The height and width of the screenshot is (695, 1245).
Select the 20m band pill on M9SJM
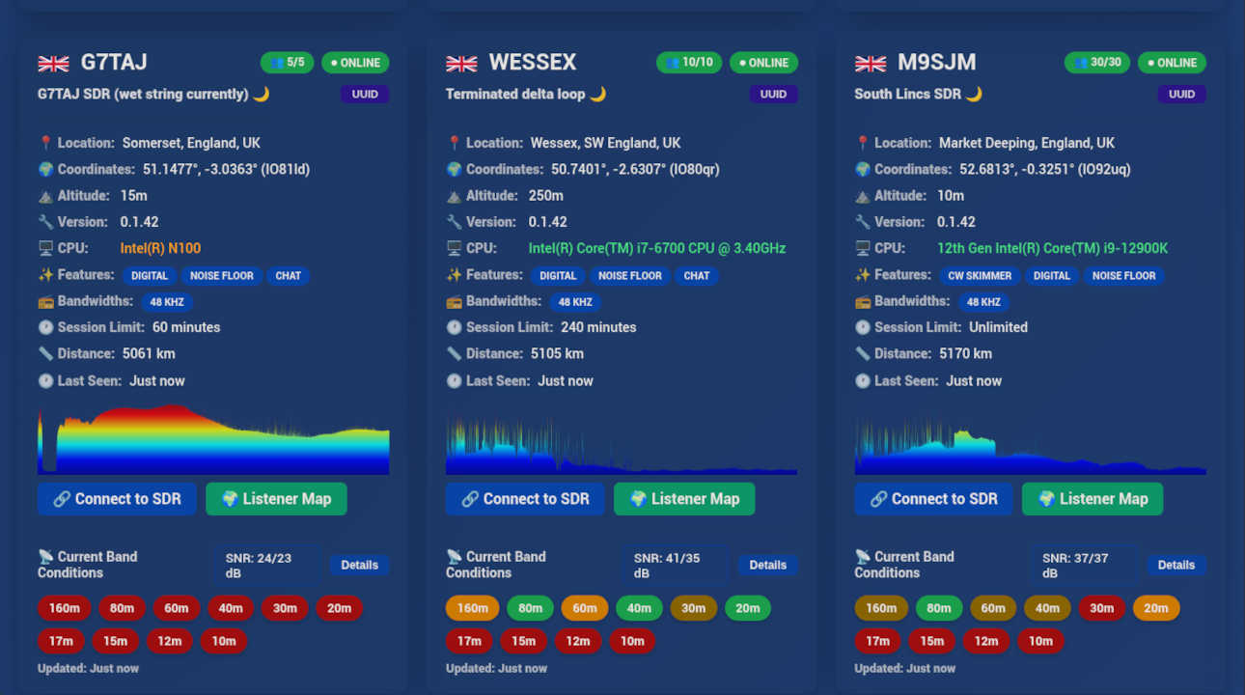click(1155, 608)
